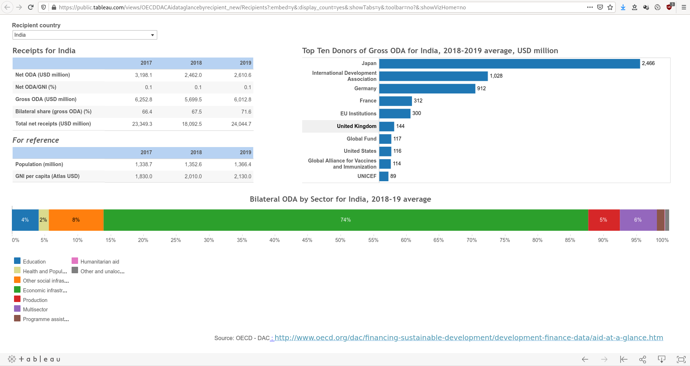Click the 2019 header in Receipts table
Screen dimensions: 690x366
coord(246,63)
